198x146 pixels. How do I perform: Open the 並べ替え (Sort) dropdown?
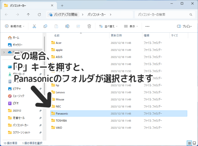tap(108, 26)
